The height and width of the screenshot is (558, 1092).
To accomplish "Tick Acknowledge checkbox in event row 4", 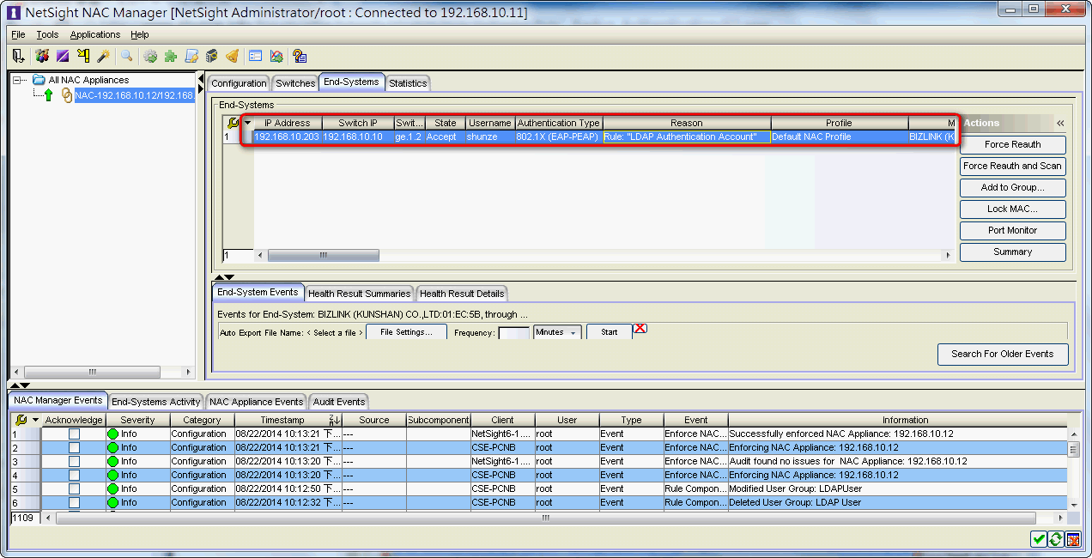I will (x=74, y=475).
